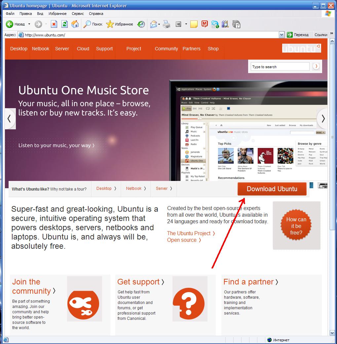
Task: Open the Desktop nav tab
Action: [19, 49]
